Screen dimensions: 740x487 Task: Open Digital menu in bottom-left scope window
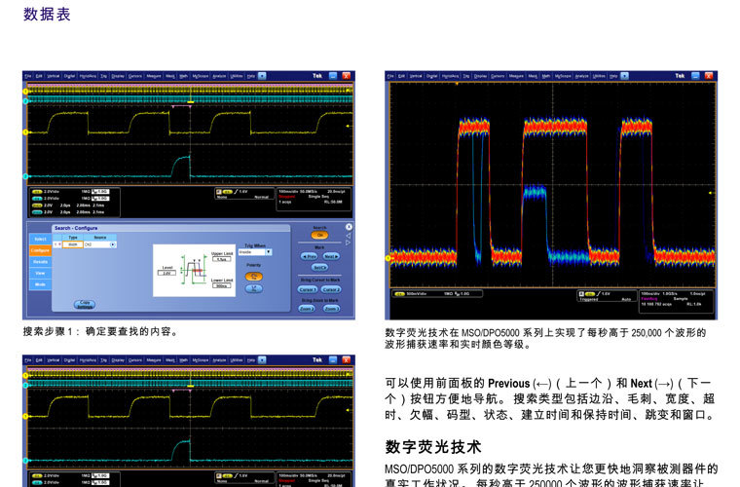coord(69,359)
